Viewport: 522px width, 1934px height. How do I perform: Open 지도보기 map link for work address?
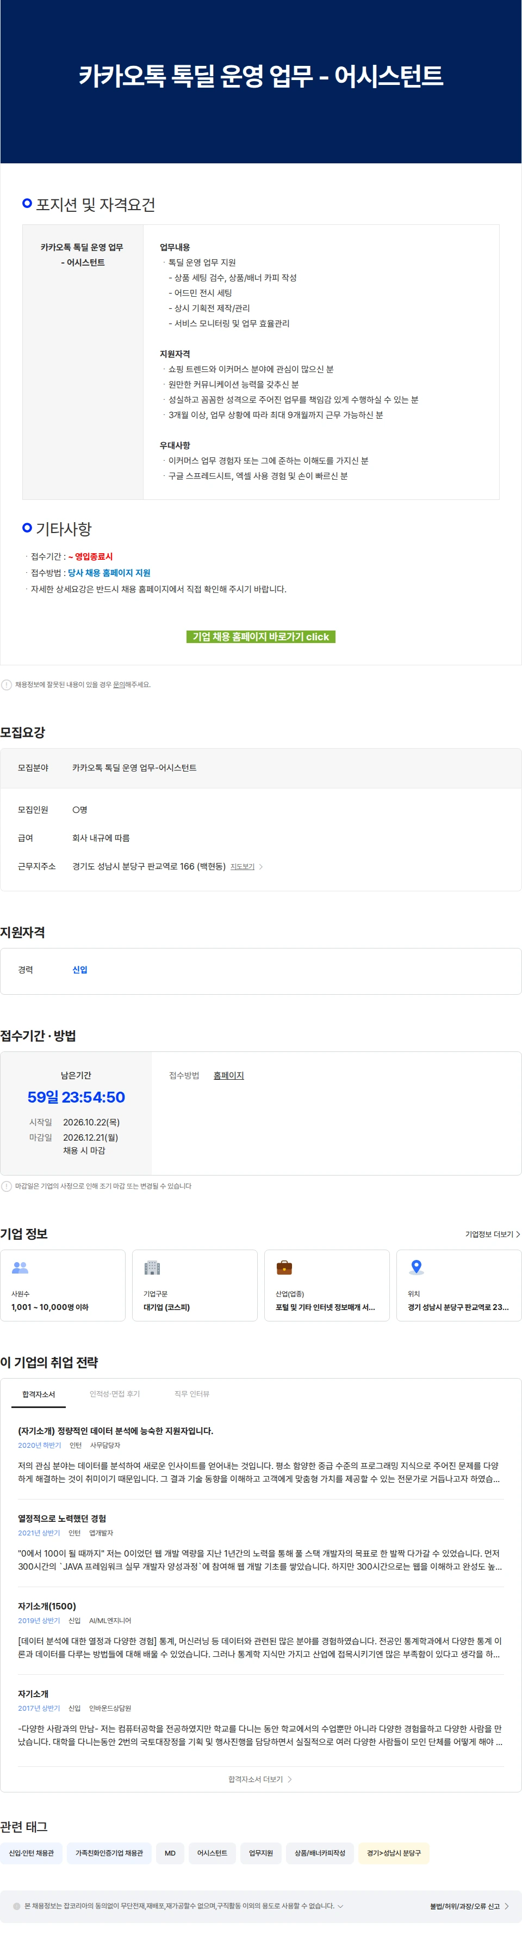[x=243, y=866]
